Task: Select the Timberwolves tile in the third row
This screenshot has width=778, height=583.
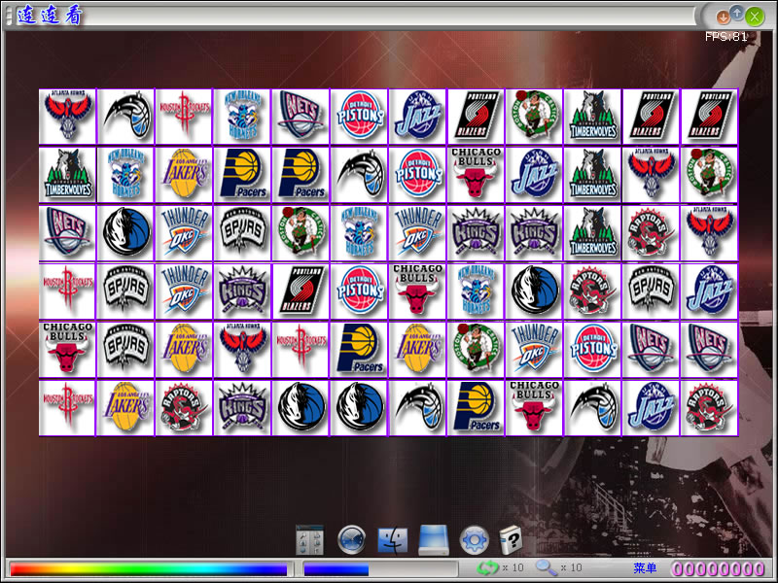Action: coord(593,233)
